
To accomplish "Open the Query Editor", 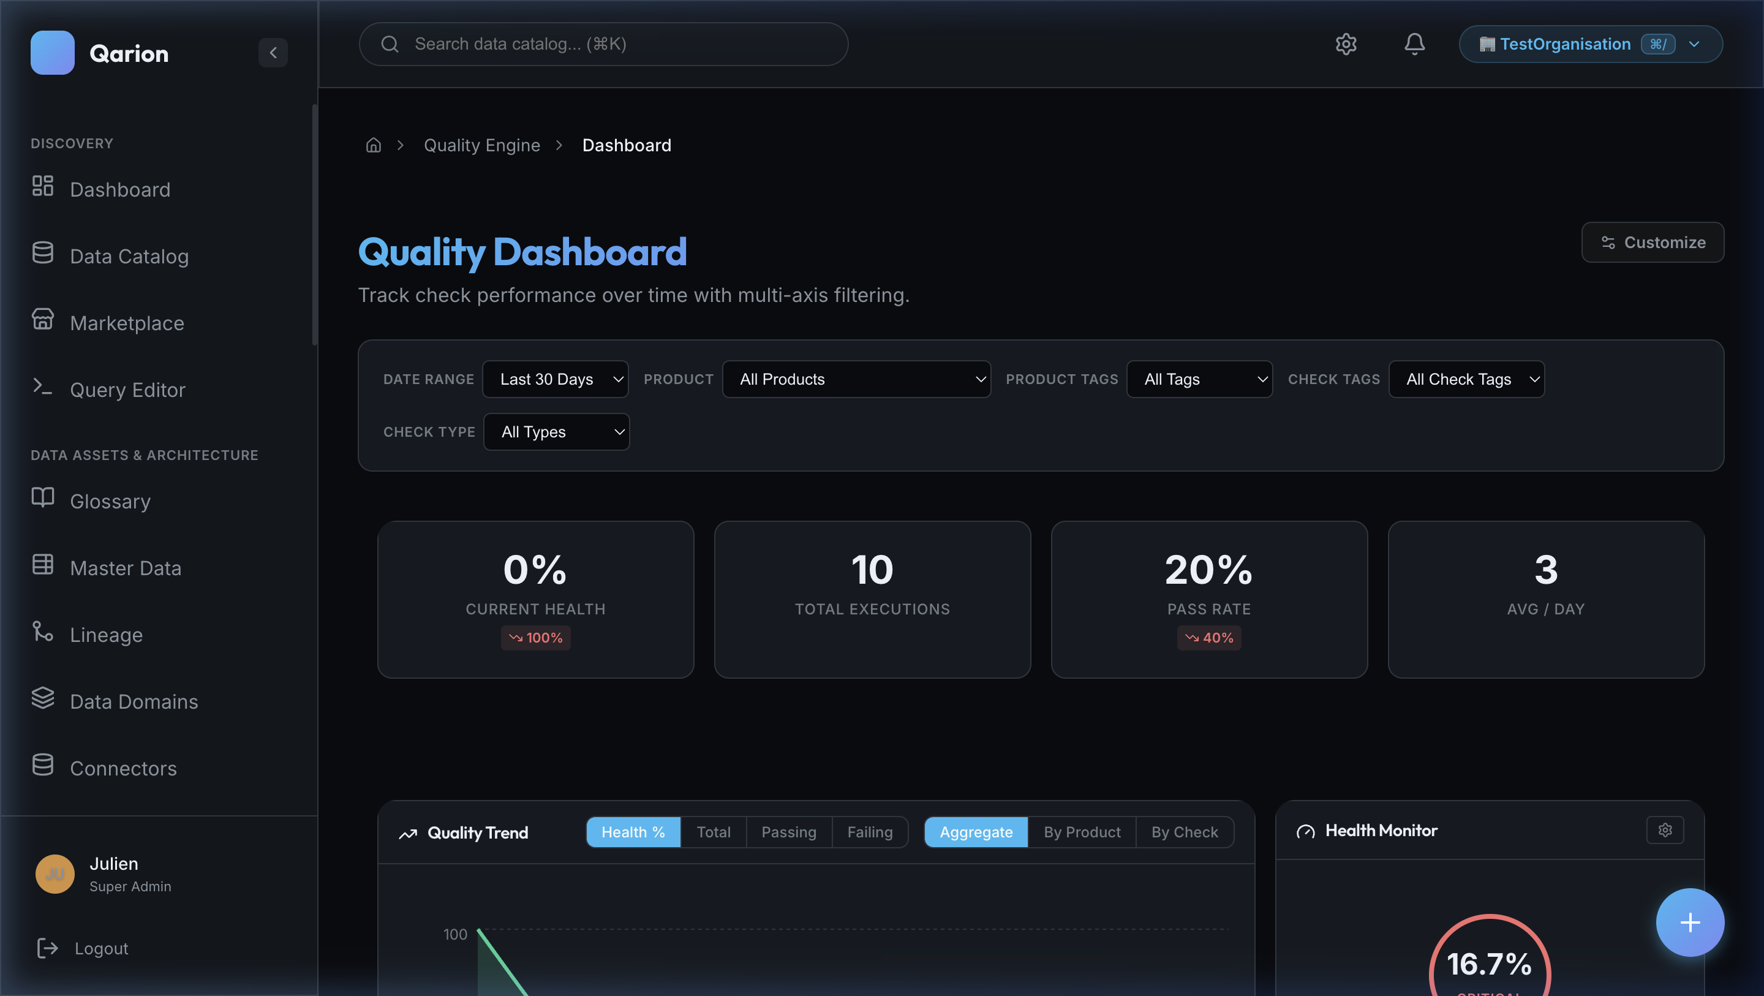I will click(x=127, y=389).
